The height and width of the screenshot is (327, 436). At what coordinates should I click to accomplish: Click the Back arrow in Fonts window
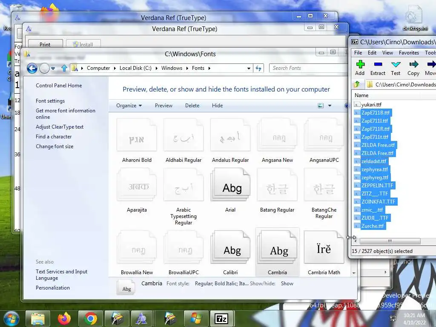[32, 68]
